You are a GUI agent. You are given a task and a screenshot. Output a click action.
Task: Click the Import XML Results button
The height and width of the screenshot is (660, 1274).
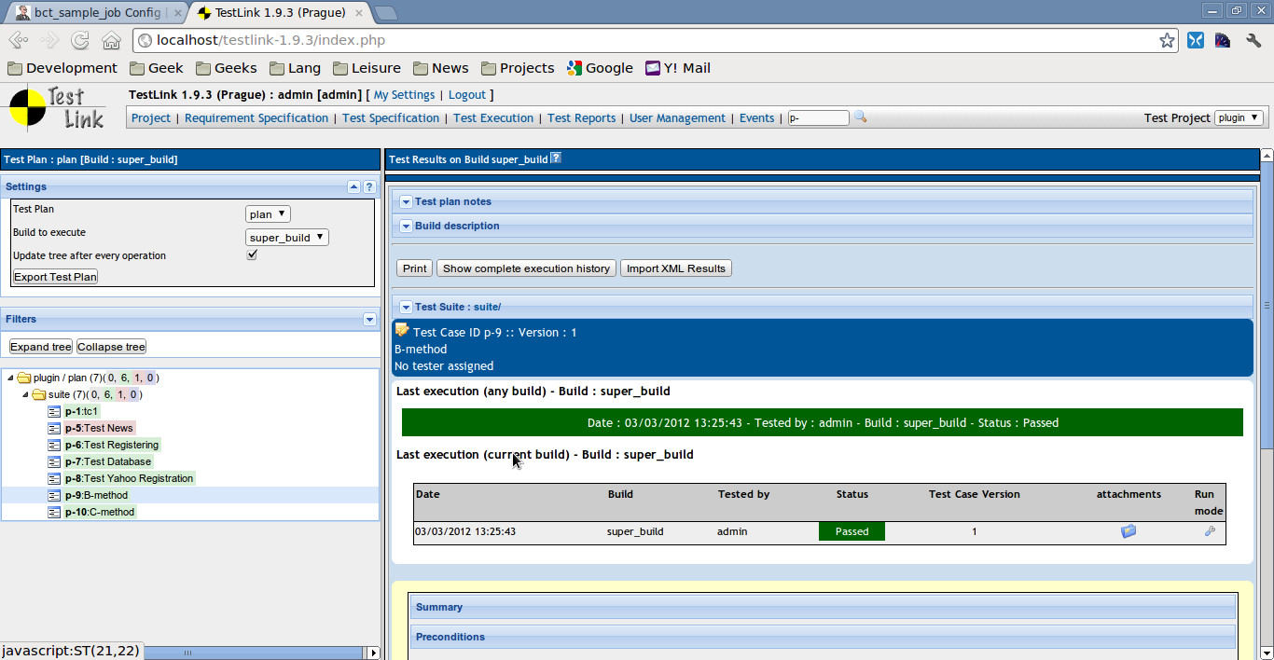[x=675, y=268]
